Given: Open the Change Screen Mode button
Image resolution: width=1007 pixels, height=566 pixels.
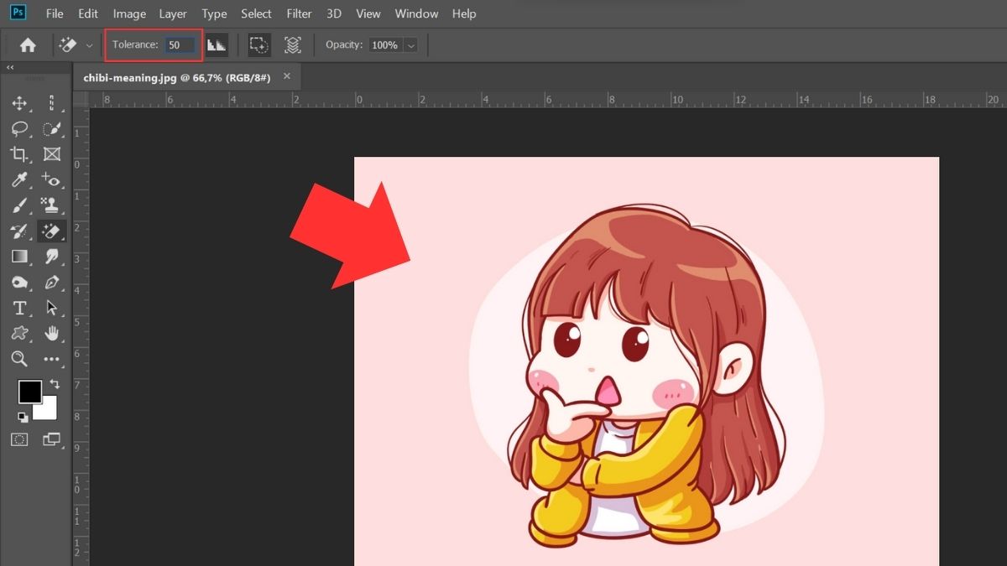Looking at the screenshot, I should click(x=52, y=439).
